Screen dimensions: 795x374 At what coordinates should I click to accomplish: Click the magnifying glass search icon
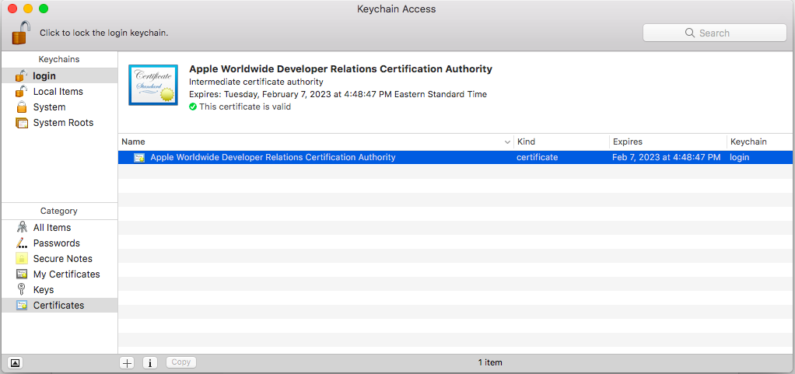point(689,33)
